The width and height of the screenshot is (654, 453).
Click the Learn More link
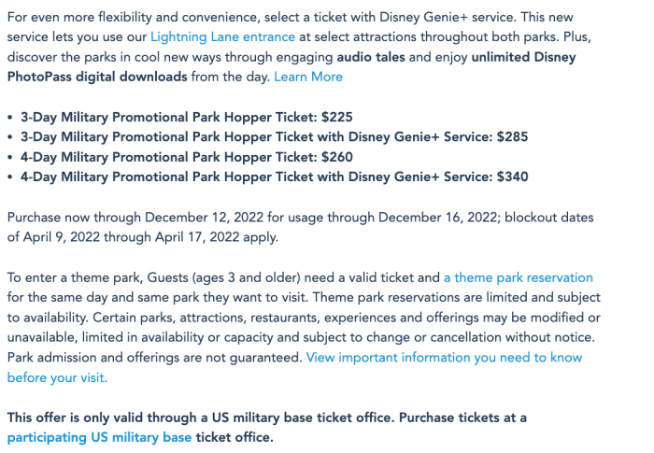307,77
